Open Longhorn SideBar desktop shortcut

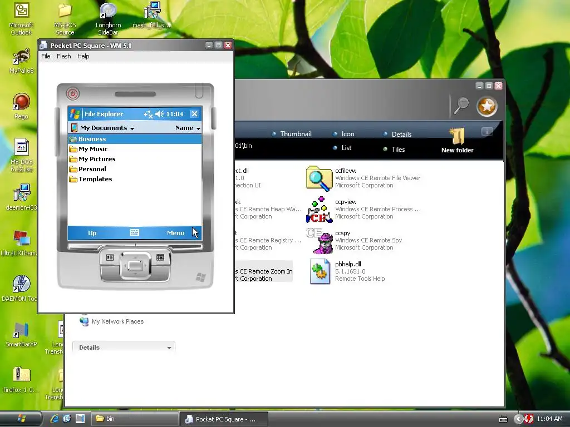coord(108,19)
